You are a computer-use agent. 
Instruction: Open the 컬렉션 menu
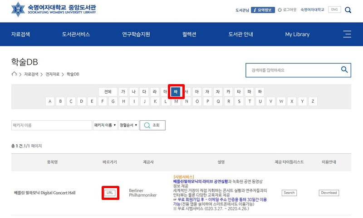pyautogui.click(x=189, y=34)
